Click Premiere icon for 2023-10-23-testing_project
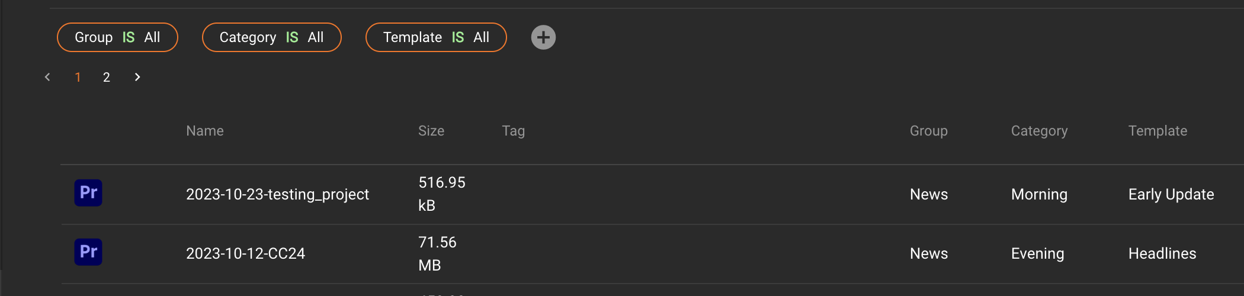 [88, 193]
